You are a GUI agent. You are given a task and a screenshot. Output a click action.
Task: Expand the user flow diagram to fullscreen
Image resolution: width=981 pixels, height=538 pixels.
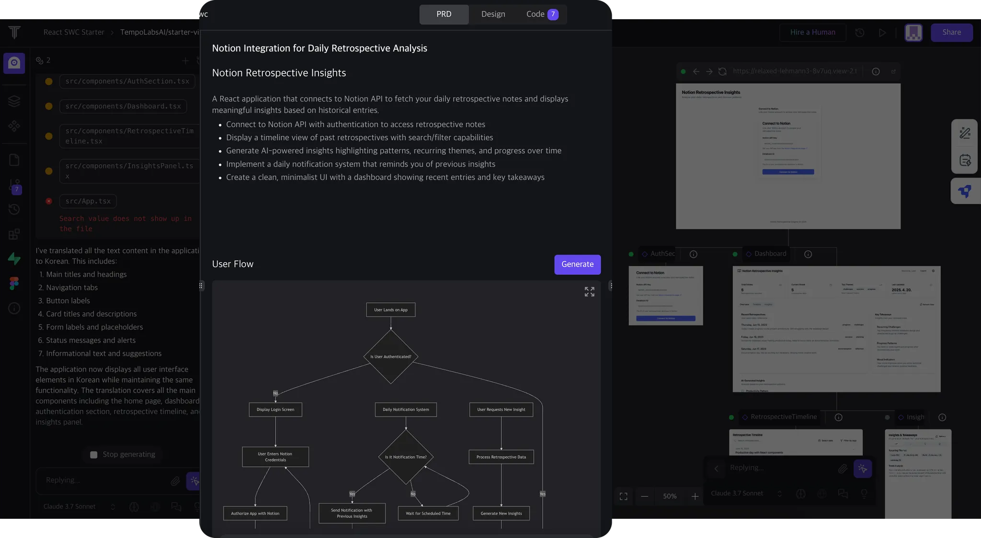589,292
